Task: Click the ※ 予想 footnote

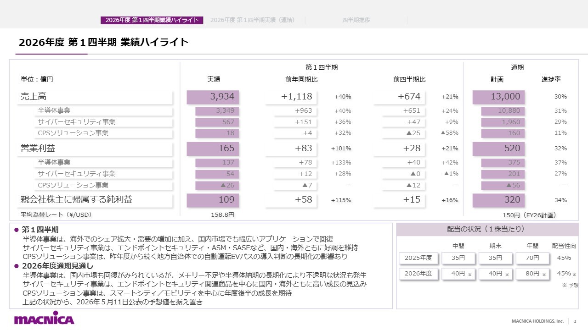Action: pos(570,285)
